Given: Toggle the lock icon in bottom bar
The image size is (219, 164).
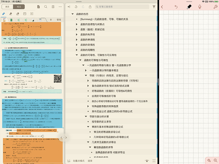Looking at the screenshot, I should pos(147,161).
